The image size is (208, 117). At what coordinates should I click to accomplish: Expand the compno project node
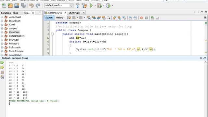coord(2,28)
